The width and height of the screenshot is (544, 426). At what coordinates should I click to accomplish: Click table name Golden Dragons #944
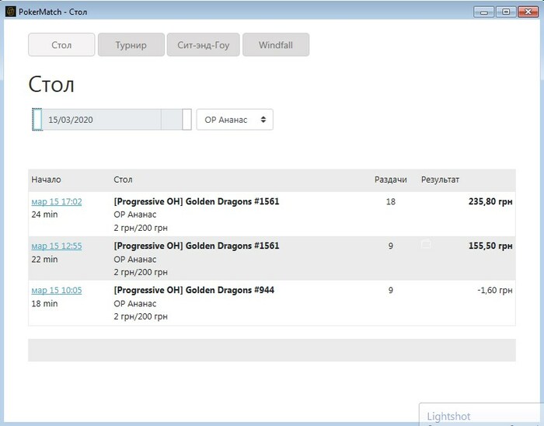(194, 290)
